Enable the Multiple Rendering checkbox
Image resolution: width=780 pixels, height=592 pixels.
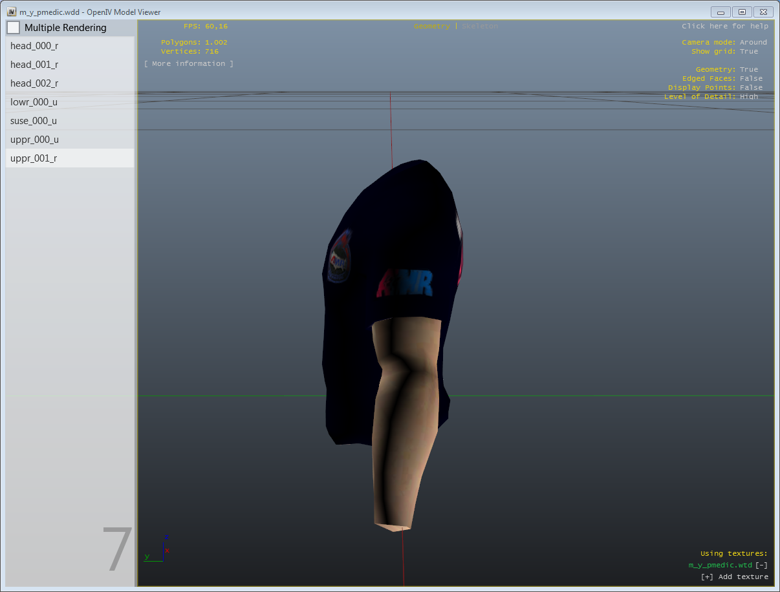(14, 28)
